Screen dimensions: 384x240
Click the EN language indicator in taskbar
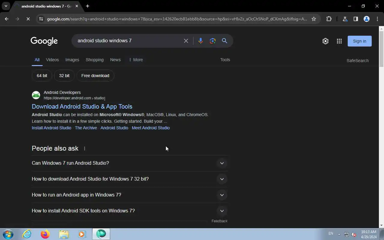click(x=331, y=233)
